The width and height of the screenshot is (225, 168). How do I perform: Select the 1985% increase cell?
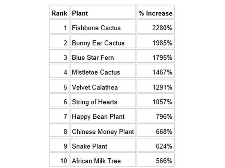click(x=155, y=43)
